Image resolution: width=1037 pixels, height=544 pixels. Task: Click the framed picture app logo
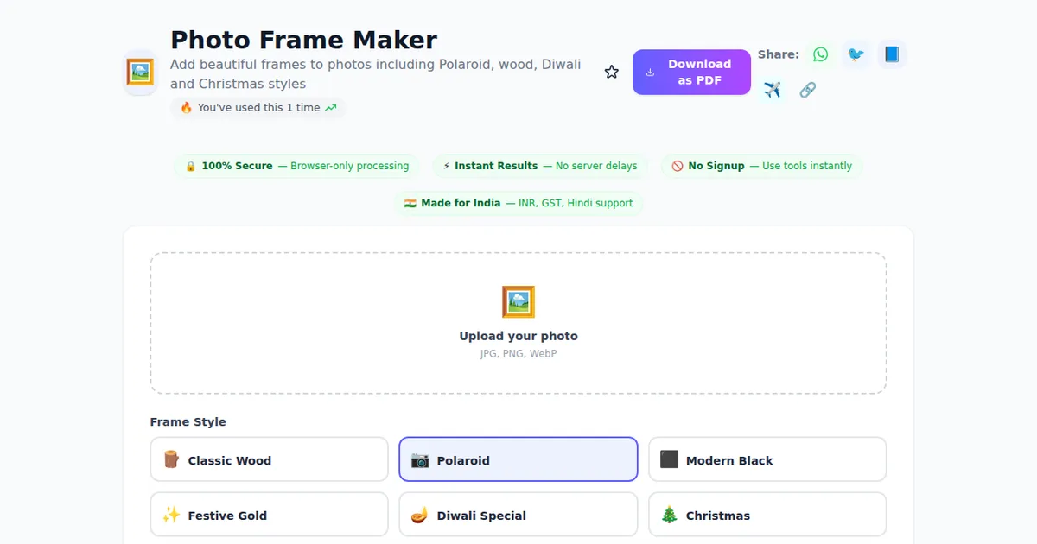click(x=140, y=73)
